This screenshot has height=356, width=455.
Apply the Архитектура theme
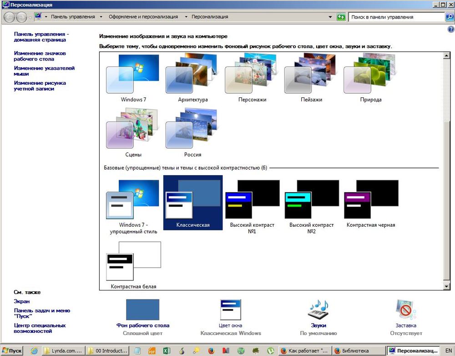192,77
